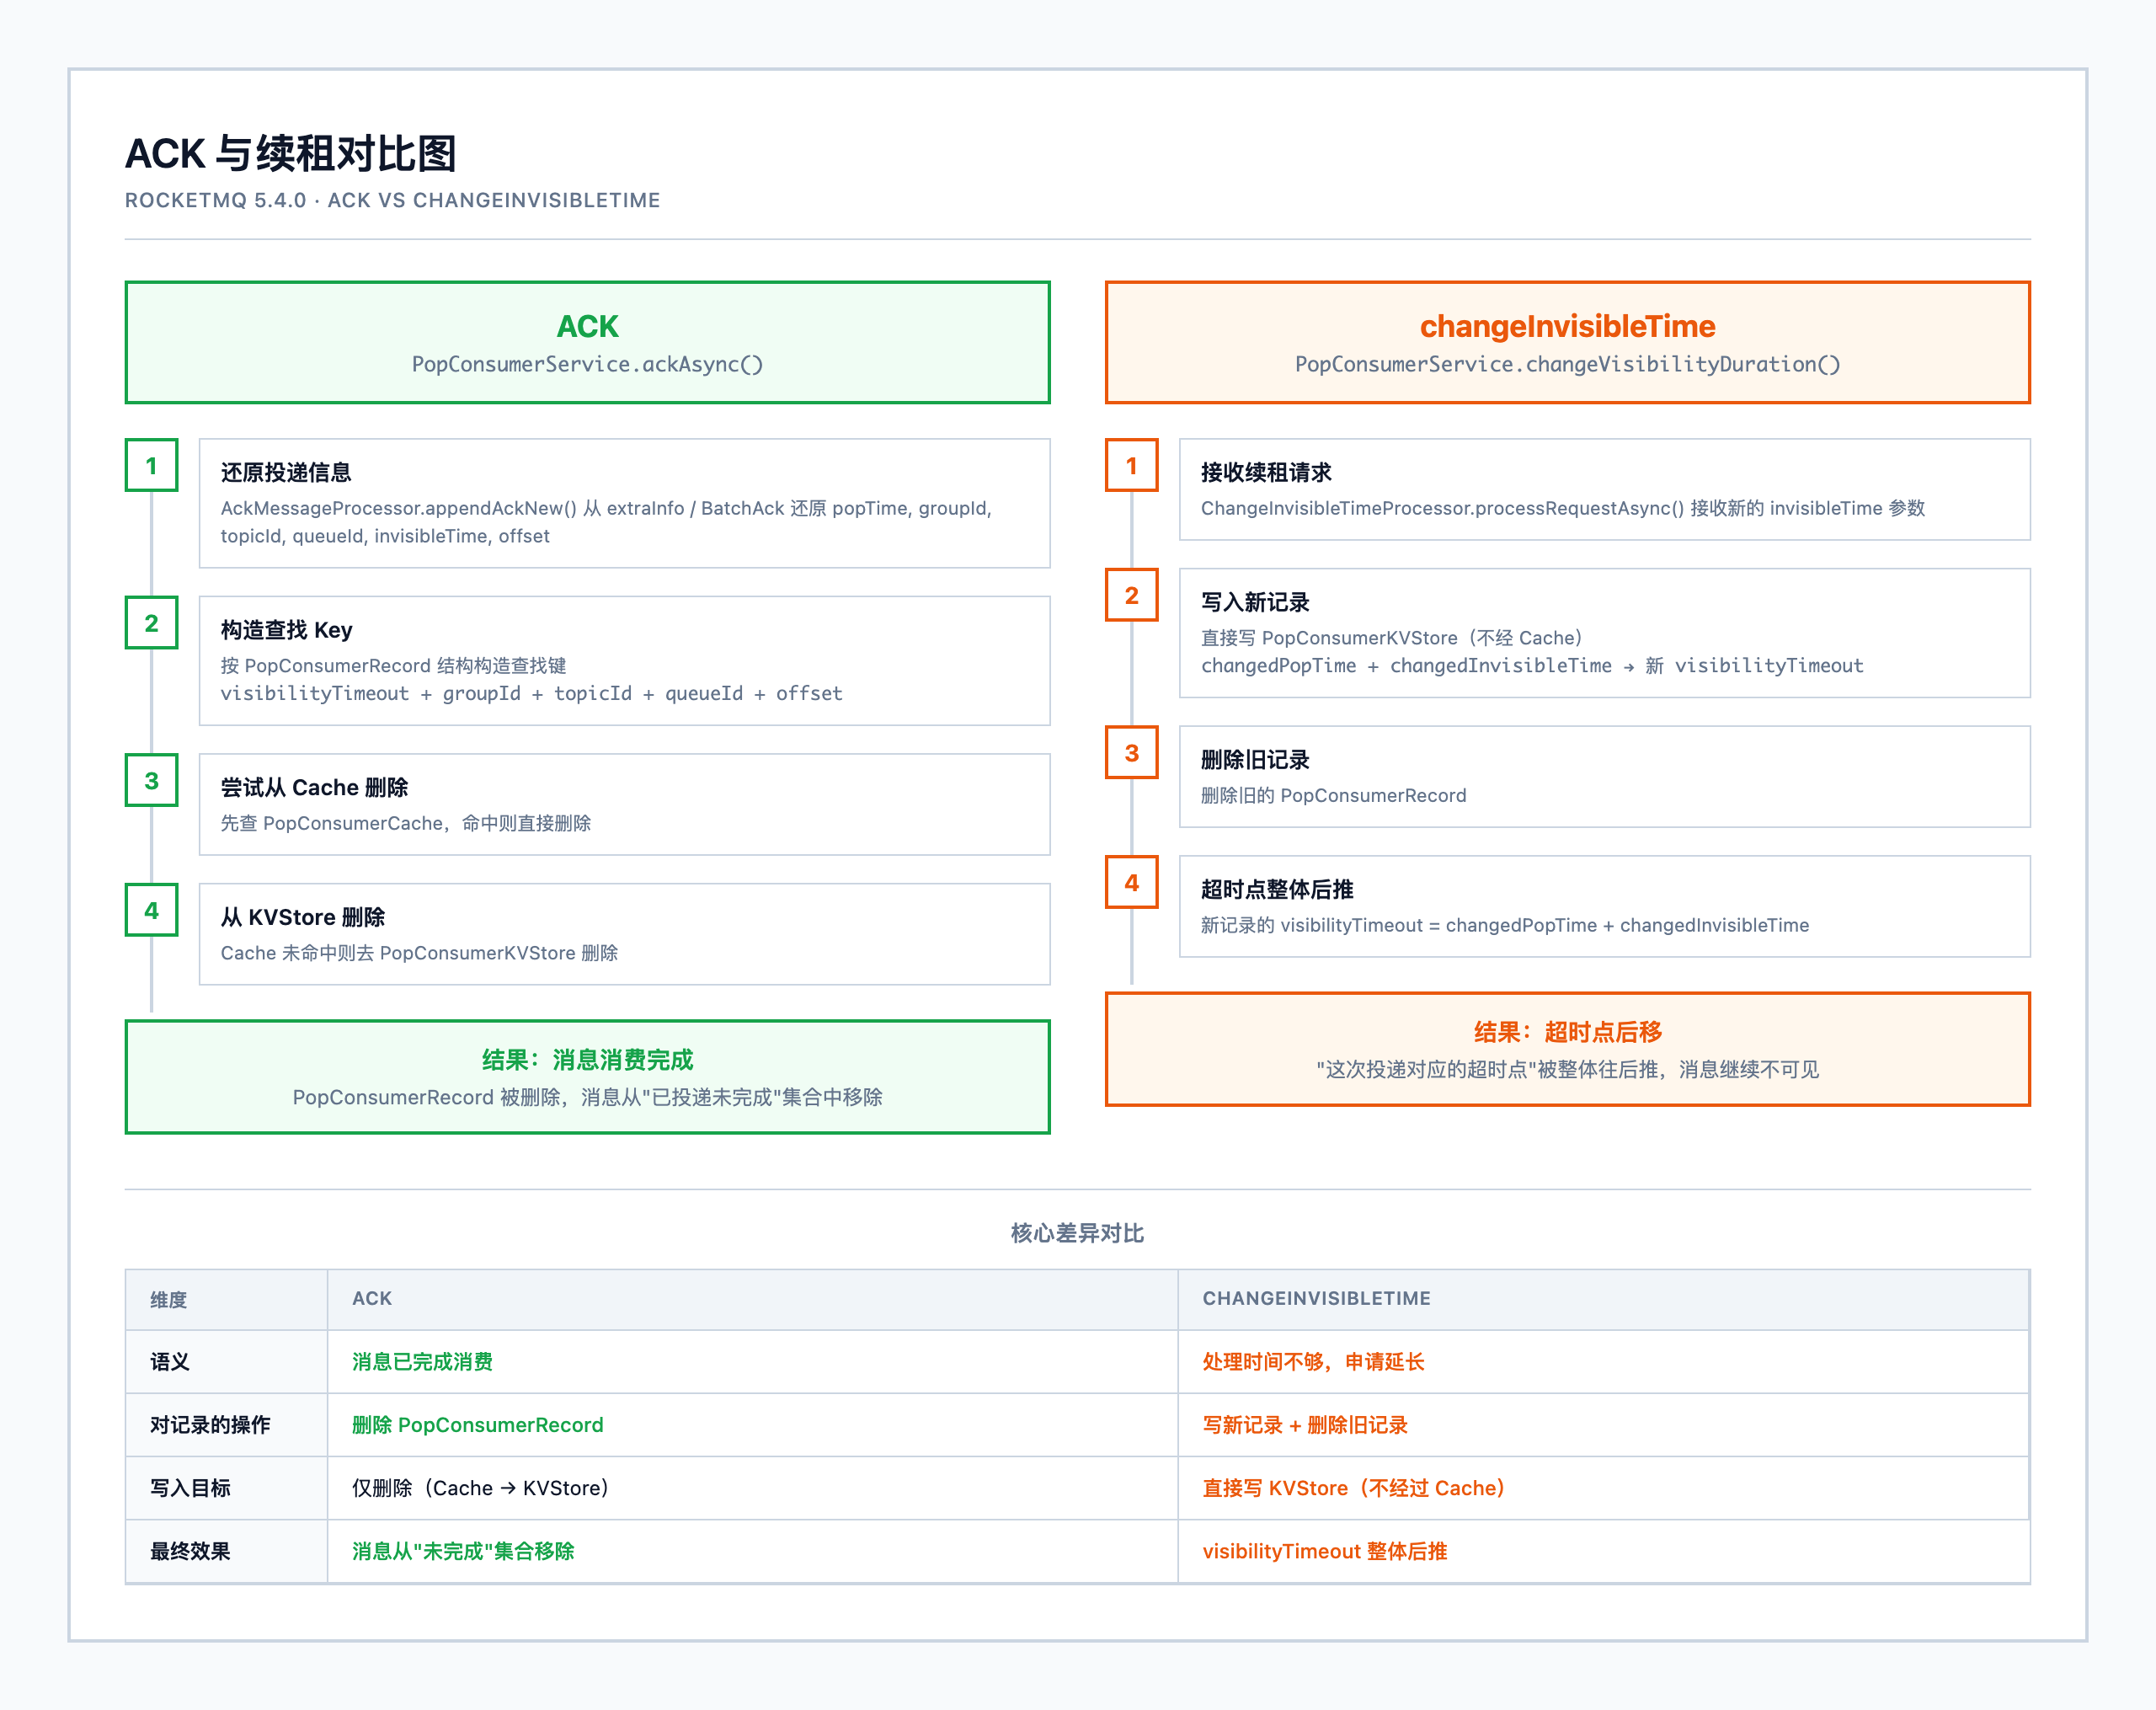
Task: Click the 结果：超时点后移 result box
Action: tap(1567, 1049)
